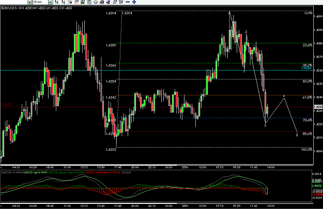323x209 pixels.
Task: Select the 61.8% Fibonacci level label
Action: tap(307, 98)
